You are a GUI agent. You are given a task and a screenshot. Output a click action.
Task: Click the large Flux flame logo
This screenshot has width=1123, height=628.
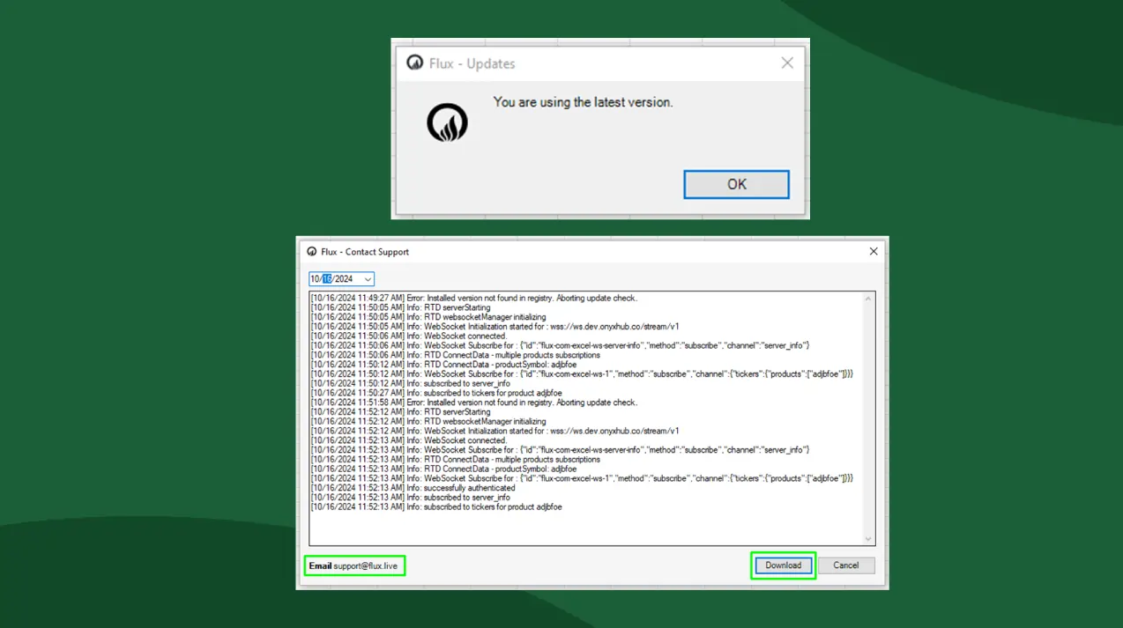[447, 123]
